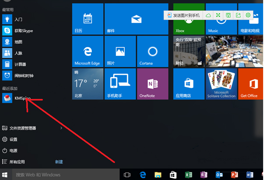Viewport: 264px width, 180px height.
Task: Click 发送图片到手机 in floating toolbar
Action: pos(184,15)
